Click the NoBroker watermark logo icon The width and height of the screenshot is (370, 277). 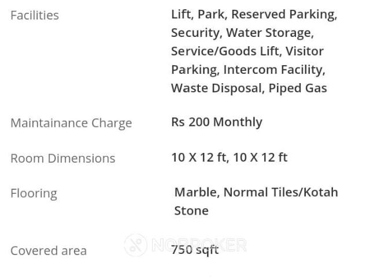click(135, 245)
